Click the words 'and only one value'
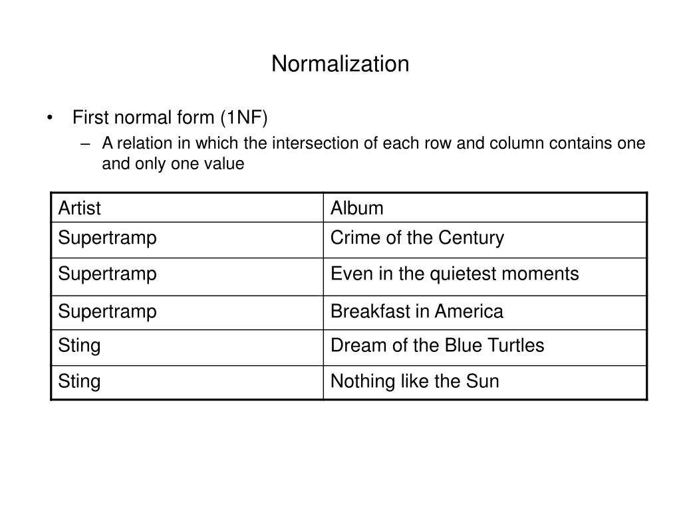 pos(173,163)
